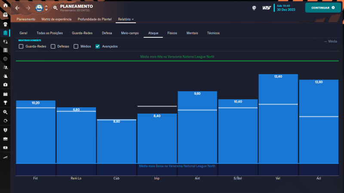Expand the Relatório dropdown
344x193 pixels.
pyautogui.click(x=126, y=19)
